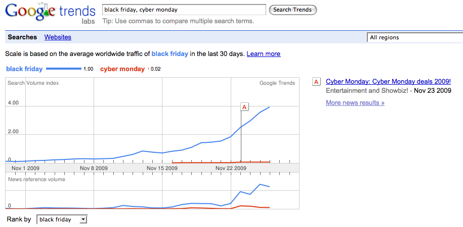Click the black friday legend label
This screenshot has width=463, height=227.
(x=24, y=69)
